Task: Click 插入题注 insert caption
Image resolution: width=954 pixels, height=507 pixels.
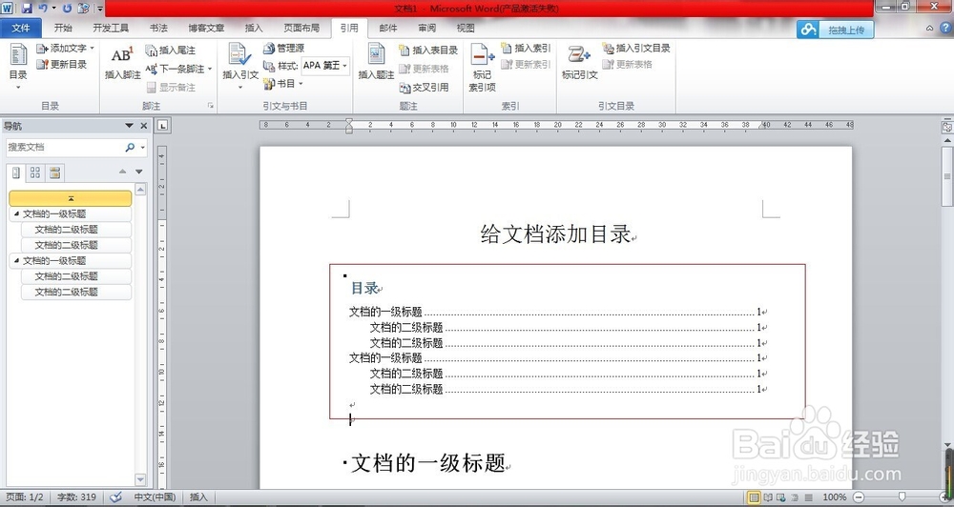Action: (376, 62)
